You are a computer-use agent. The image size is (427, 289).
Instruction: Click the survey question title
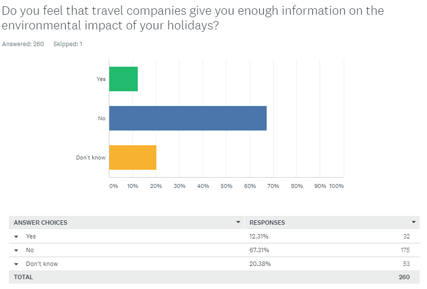coord(193,18)
